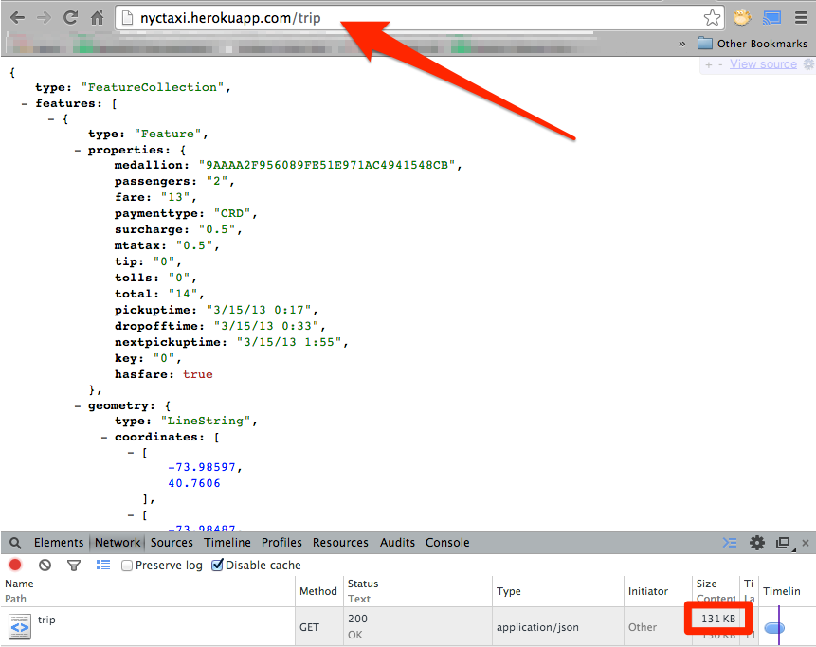Click the medallion value string
816x647 pixels.
pos(326,166)
